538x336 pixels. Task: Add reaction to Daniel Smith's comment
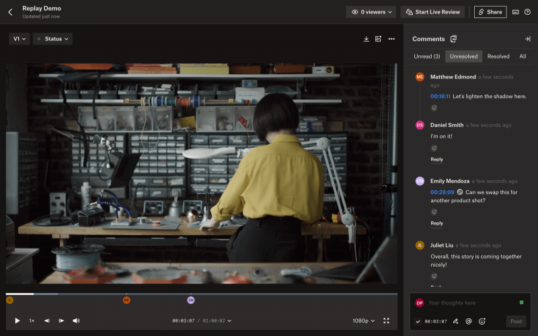[x=434, y=148]
